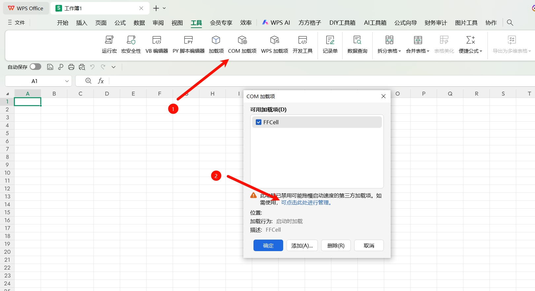
Task: Click the 添加(A)... button
Action: point(302,246)
